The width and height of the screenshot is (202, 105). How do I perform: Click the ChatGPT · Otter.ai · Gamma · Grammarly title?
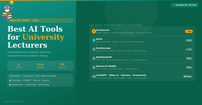pyautogui.click(x=121, y=75)
